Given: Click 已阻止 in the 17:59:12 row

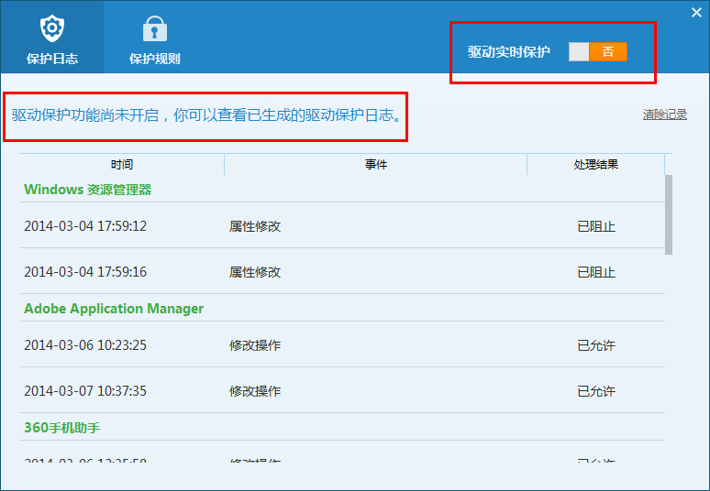Looking at the screenshot, I should pyautogui.click(x=596, y=226).
